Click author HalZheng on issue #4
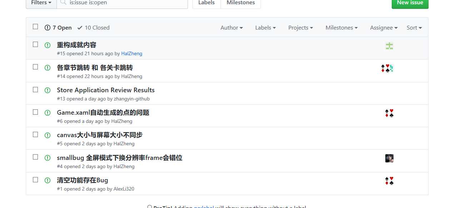This screenshot has width=455, height=208. pos(124,166)
